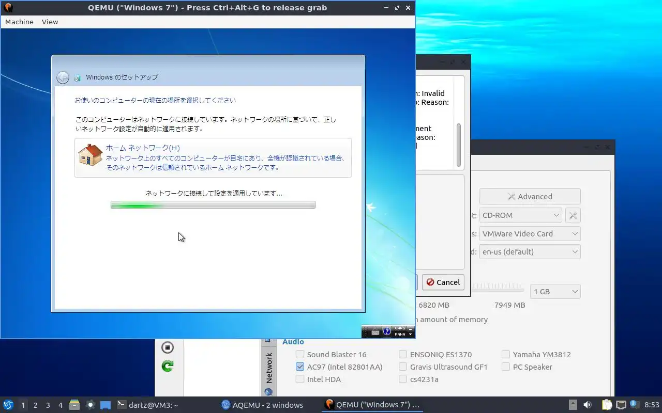Open the file manager icon in taskbar
Viewport: 662px width, 413px height.
click(x=74, y=405)
